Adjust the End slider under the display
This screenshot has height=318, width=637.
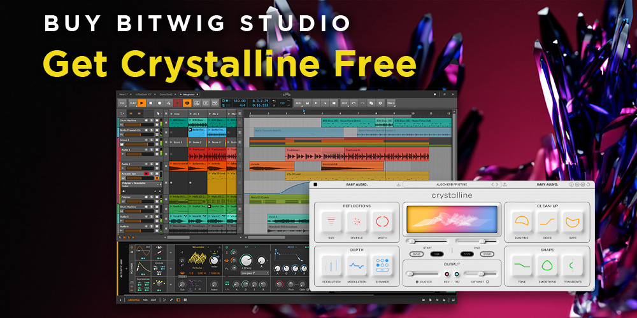coord(476,241)
